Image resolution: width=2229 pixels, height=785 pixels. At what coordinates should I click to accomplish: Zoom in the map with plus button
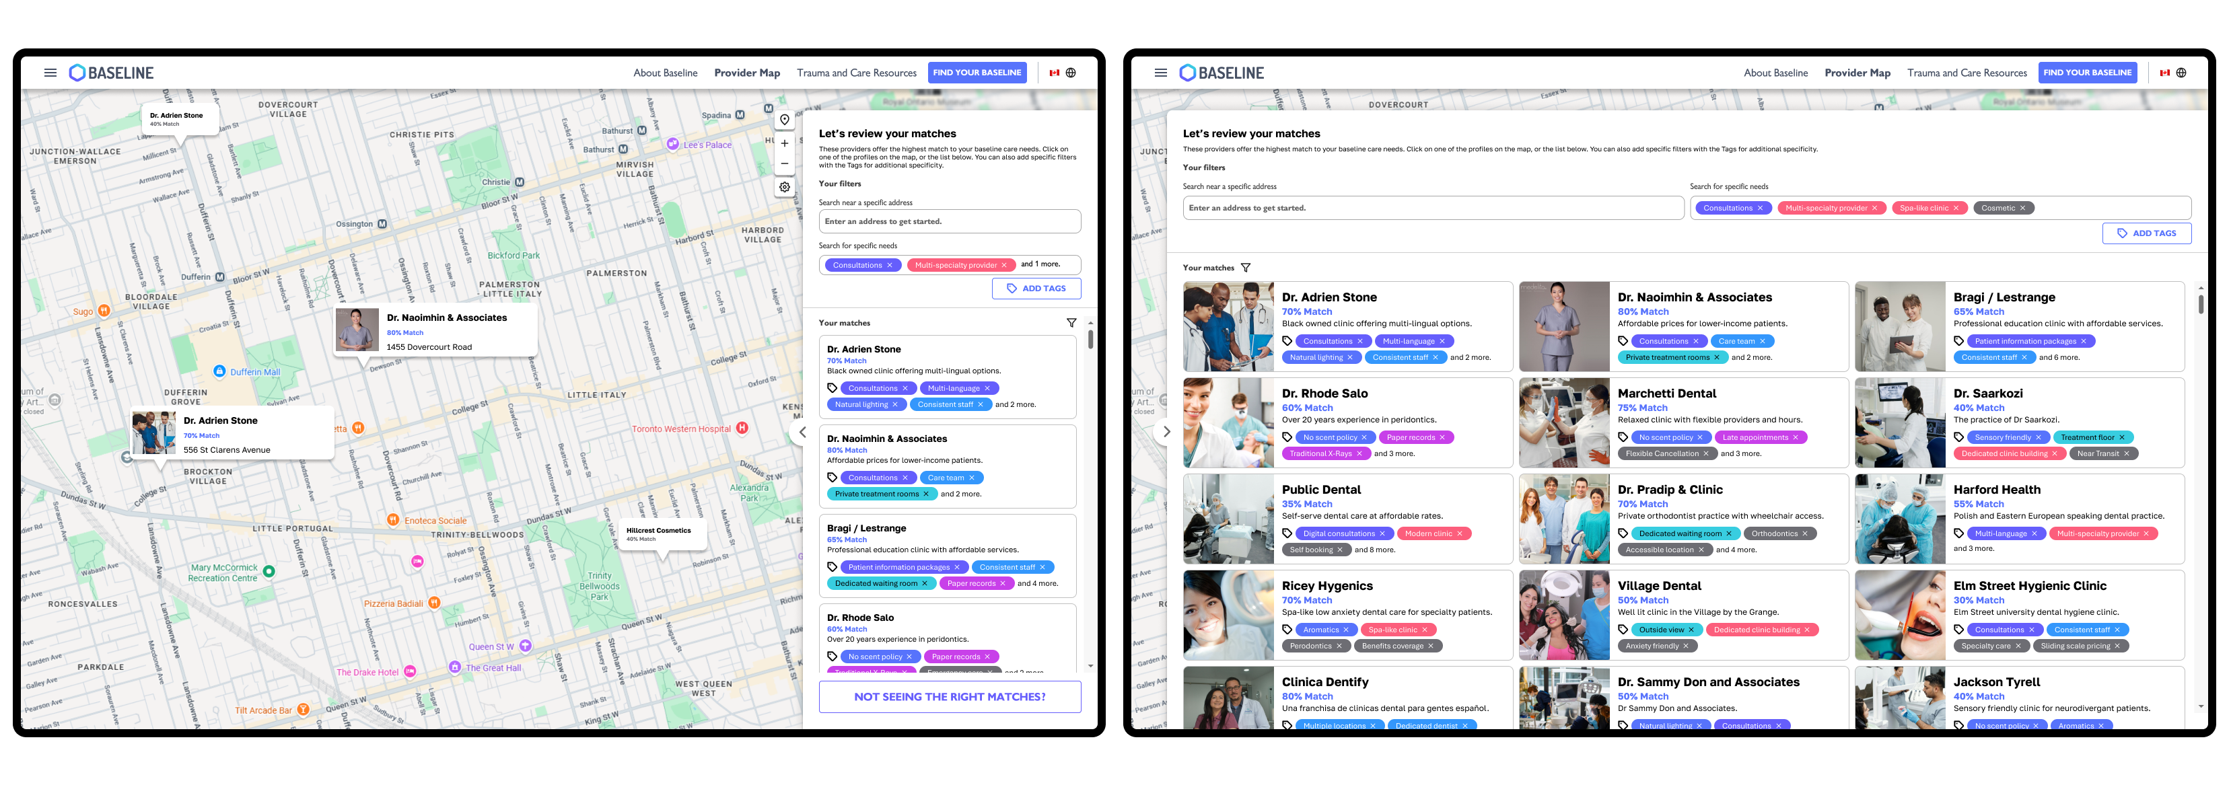[784, 143]
